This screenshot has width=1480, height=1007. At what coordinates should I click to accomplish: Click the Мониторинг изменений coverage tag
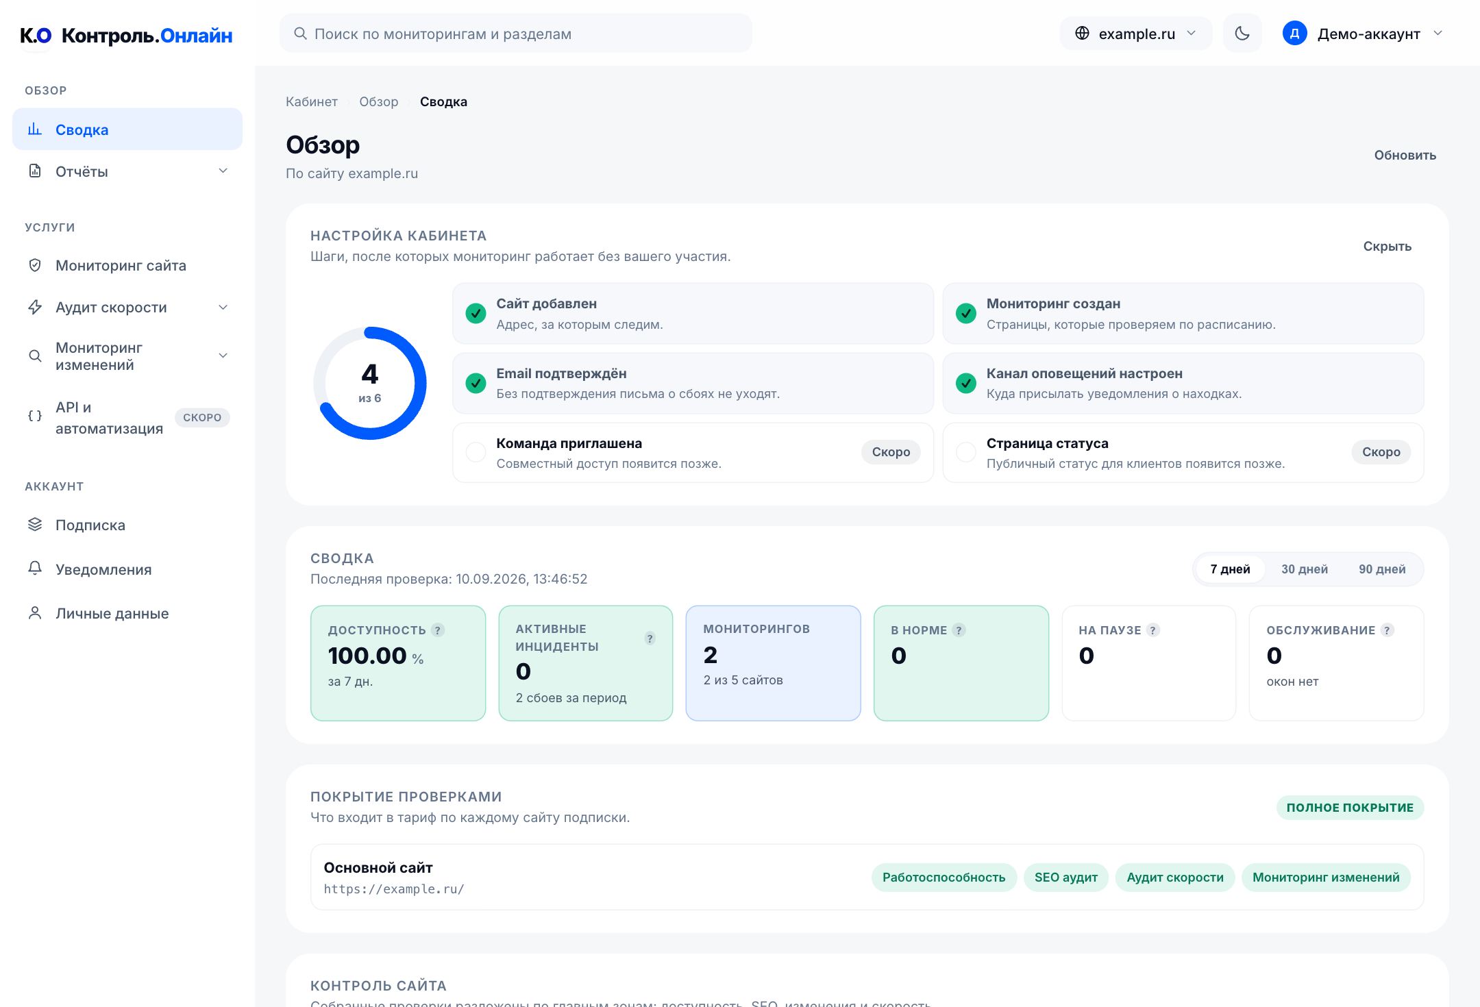click(1326, 878)
